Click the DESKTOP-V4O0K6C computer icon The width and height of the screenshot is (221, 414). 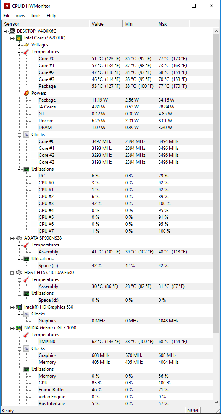(12, 31)
